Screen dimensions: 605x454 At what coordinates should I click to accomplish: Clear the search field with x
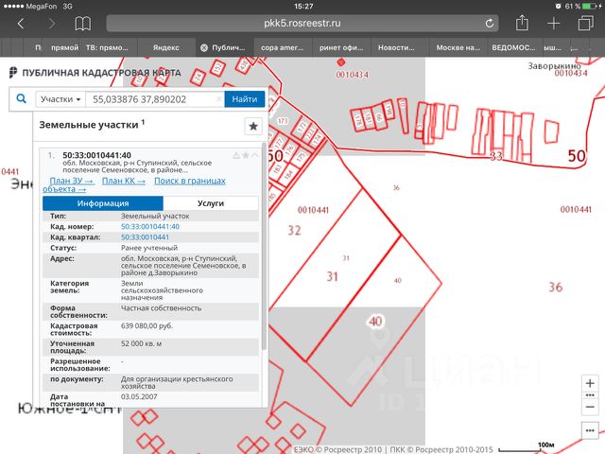218,99
